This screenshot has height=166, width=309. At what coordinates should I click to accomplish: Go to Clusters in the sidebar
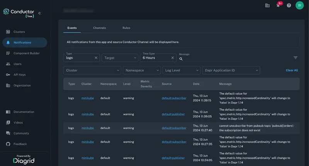[19, 32]
